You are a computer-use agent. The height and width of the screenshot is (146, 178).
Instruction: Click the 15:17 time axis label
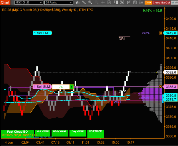[130, 142]
